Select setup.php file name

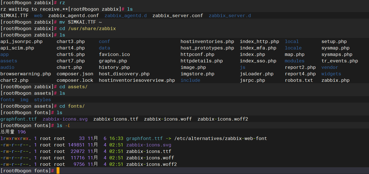[334, 41]
